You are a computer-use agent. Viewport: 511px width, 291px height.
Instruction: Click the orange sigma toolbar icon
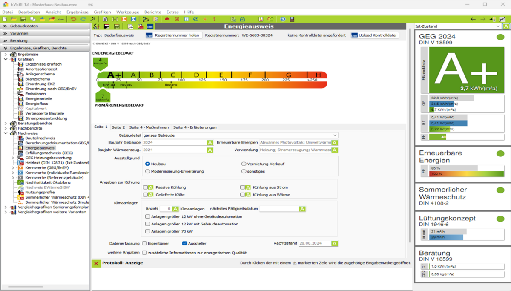[x=124, y=19]
